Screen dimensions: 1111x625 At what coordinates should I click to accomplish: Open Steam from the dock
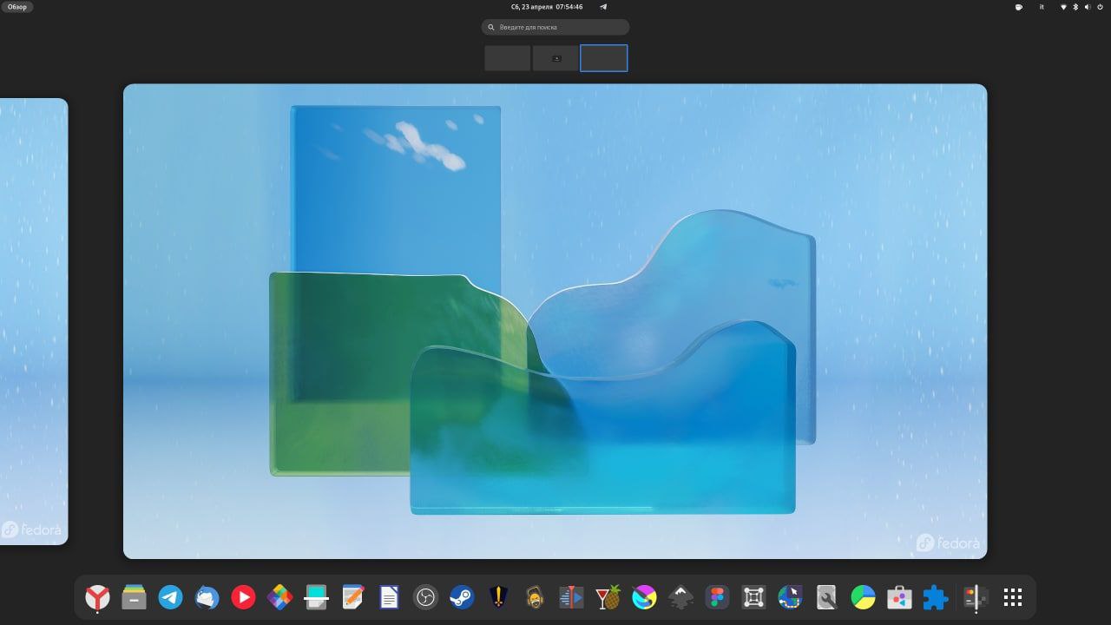(462, 597)
